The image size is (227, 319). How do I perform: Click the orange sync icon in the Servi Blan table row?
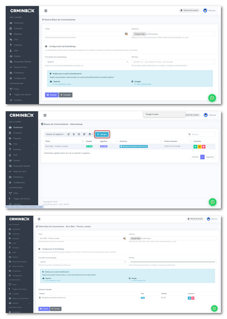[199, 146]
